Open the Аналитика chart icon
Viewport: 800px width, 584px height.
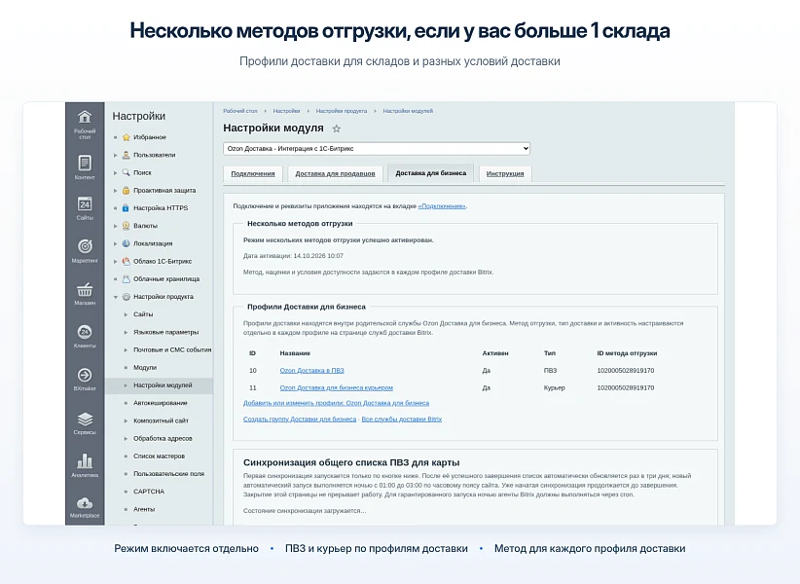pyautogui.click(x=85, y=461)
